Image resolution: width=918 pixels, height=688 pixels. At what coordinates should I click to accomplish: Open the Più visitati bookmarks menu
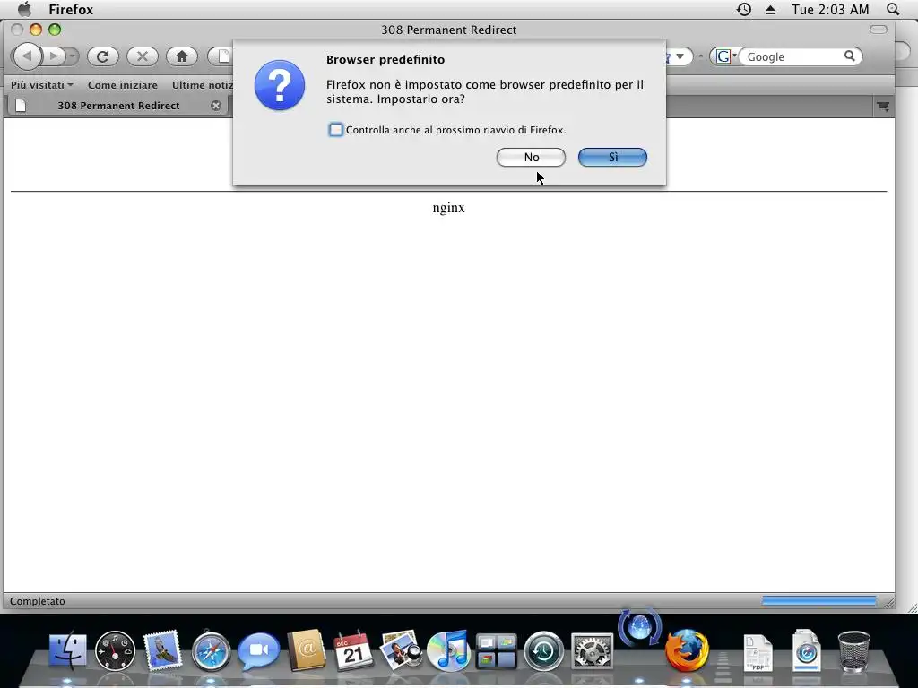coord(41,85)
